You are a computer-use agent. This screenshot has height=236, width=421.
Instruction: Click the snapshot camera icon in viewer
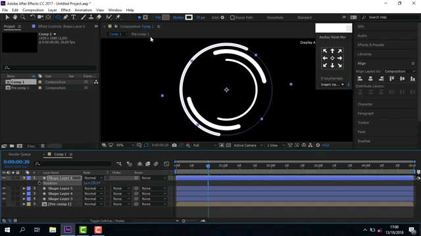point(174,145)
